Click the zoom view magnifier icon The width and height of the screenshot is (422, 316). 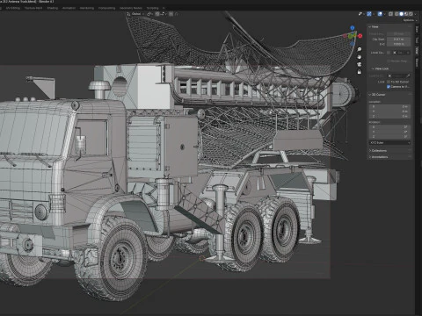(x=360, y=49)
